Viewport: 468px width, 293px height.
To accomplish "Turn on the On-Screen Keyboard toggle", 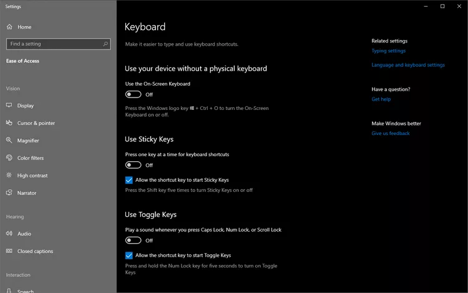I will click(133, 94).
